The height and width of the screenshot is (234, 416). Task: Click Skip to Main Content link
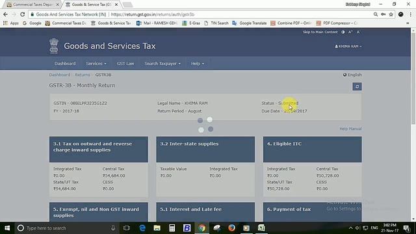[320, 32]
